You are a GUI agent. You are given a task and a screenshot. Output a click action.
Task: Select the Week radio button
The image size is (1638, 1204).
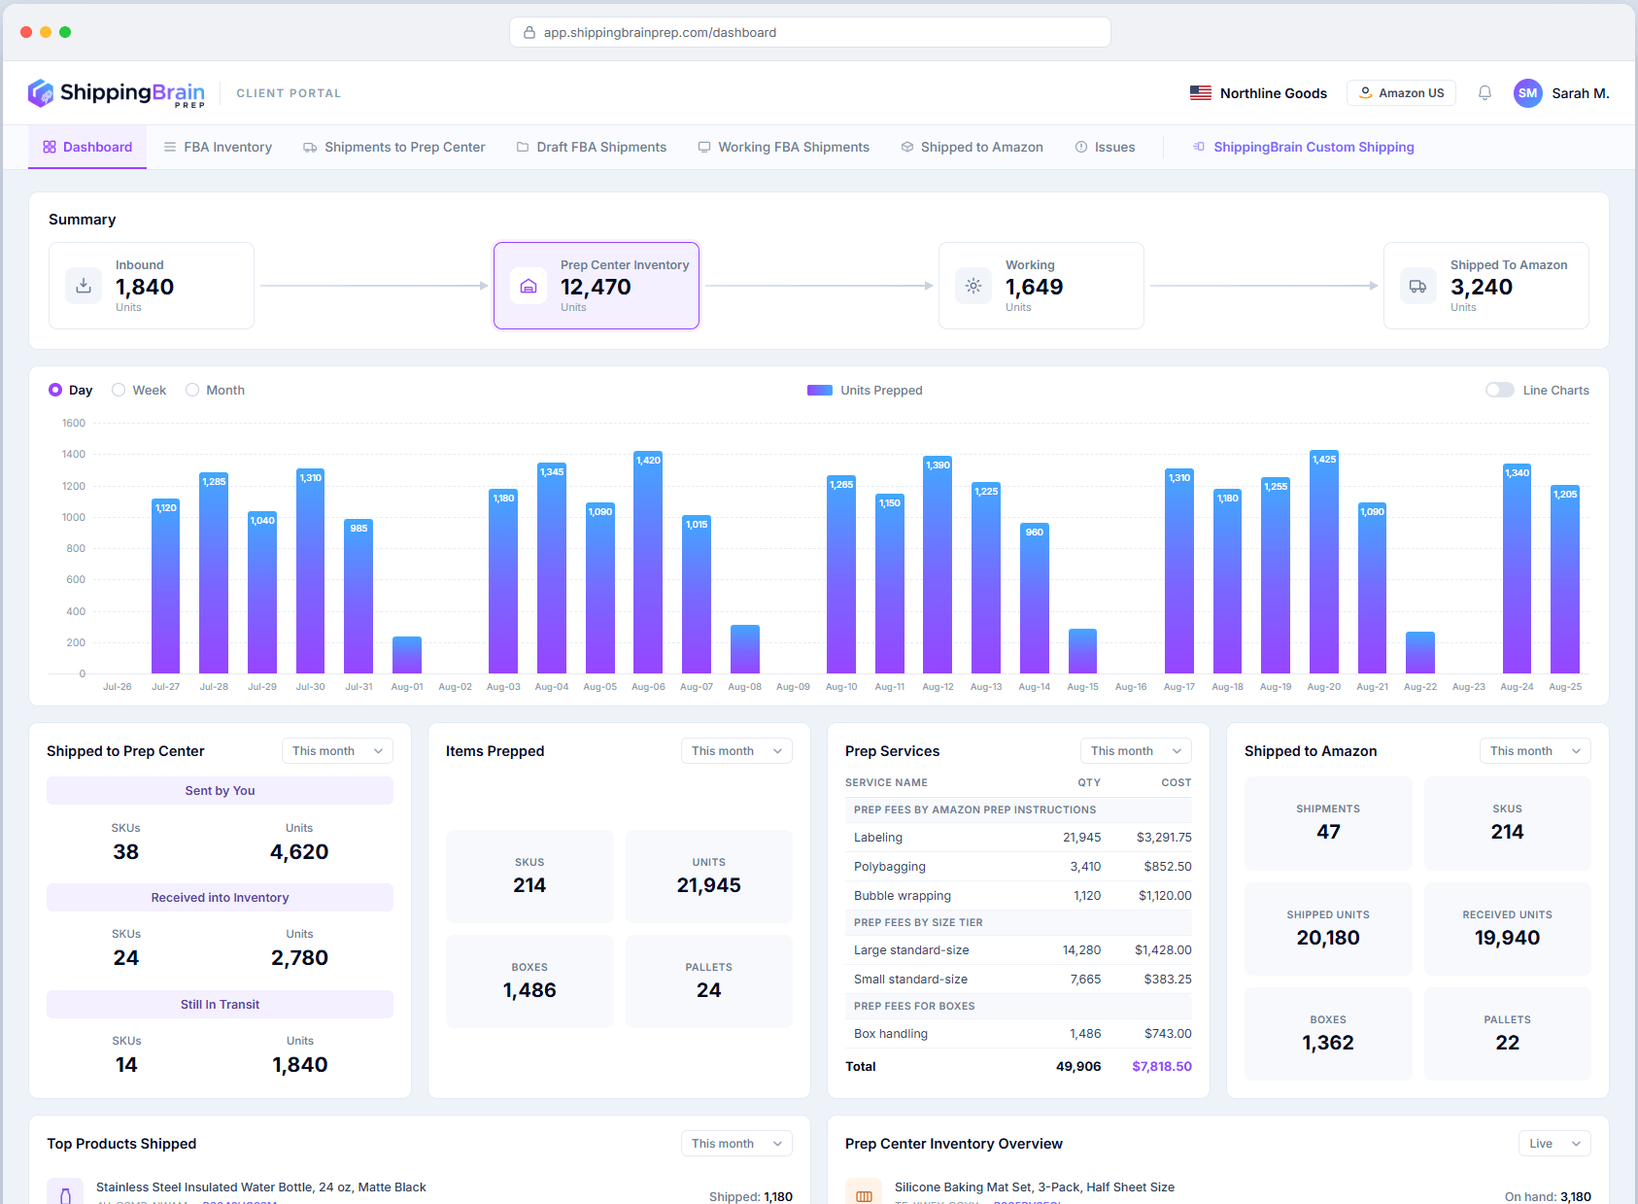pyautogui.click(x=119, y=390)
